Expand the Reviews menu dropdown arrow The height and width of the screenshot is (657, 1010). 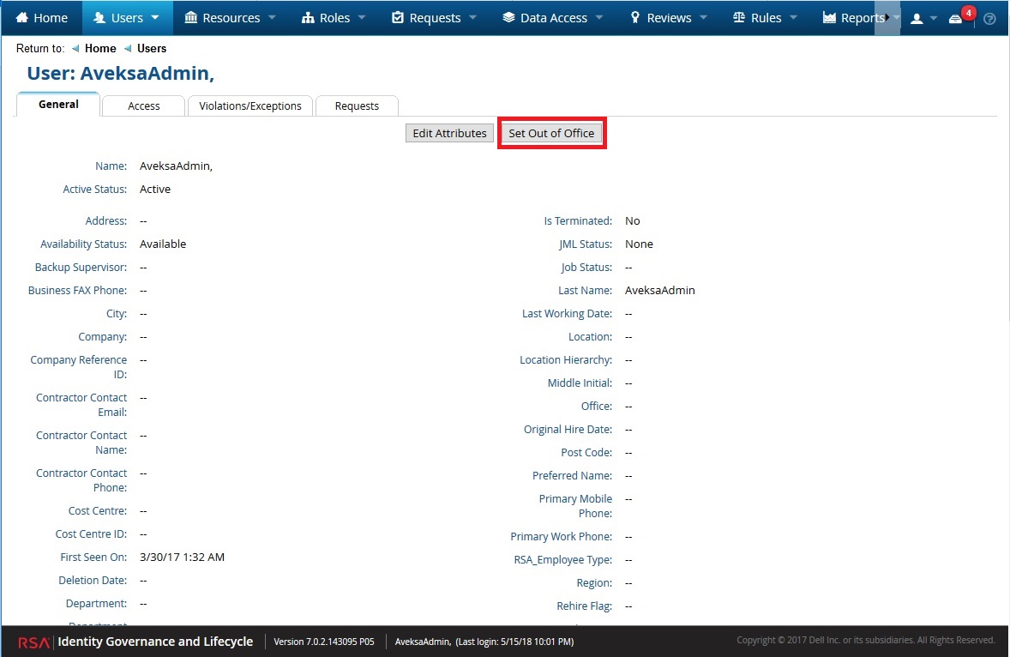point(703,18)
